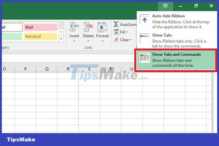Close the Excel window
The image size is (219, 146).
[x=211, y=6]
